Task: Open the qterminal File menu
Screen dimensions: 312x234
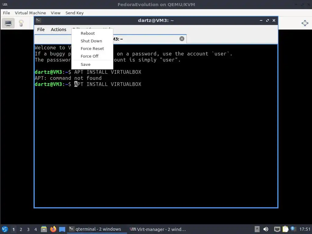Action: point(41,30)
